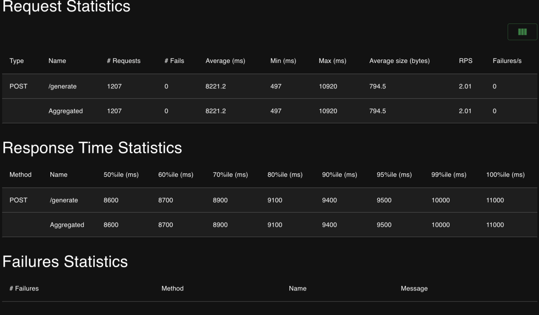Click the 90%ile (ms) header
The width and height of the screenshot is (539, 315).
[339, 175]
